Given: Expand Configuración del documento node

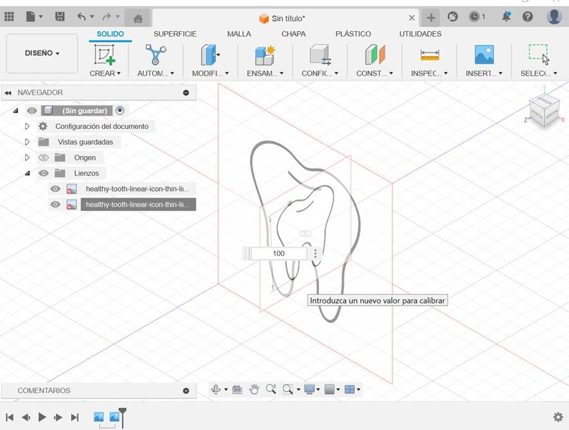Looking at the screenshot, I should (27, 126).
